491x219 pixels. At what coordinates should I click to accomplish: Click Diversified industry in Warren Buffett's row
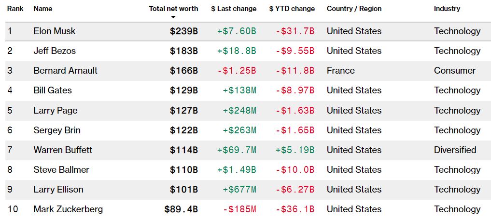click(x=455, y=150)
